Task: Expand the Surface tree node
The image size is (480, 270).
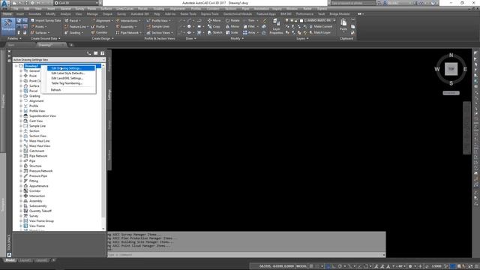Action: [21, 86]
